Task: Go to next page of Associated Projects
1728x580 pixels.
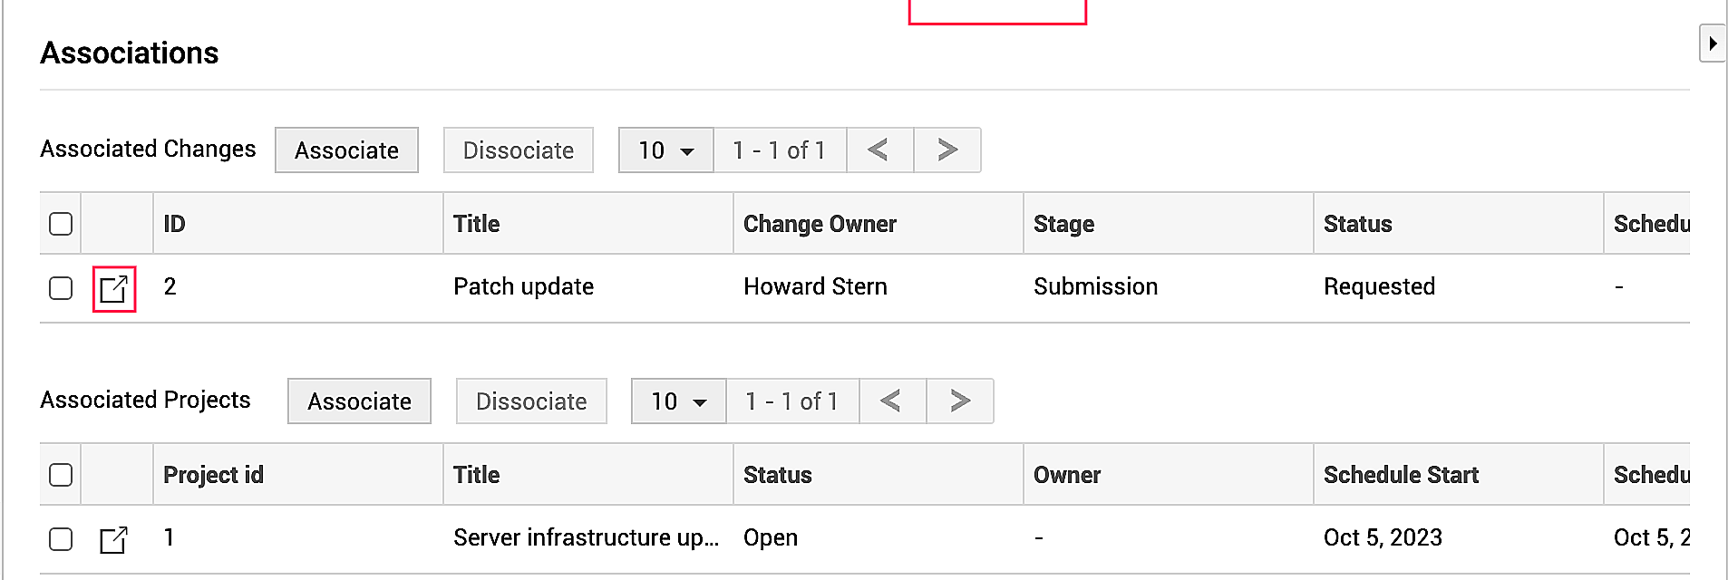Action: 960,401
